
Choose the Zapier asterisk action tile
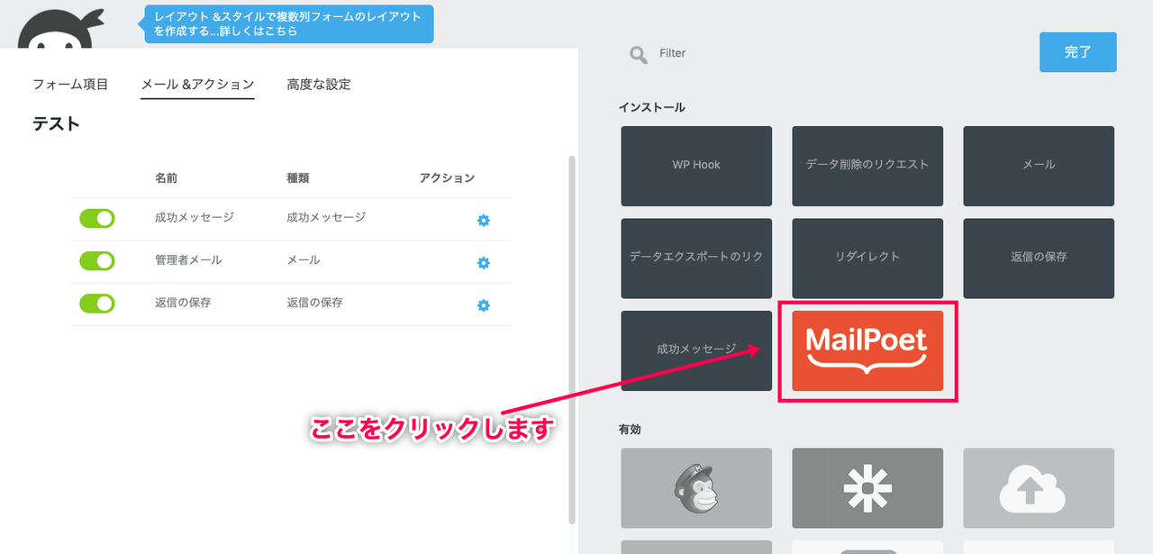pyautogui.click(x=867, y=487)
